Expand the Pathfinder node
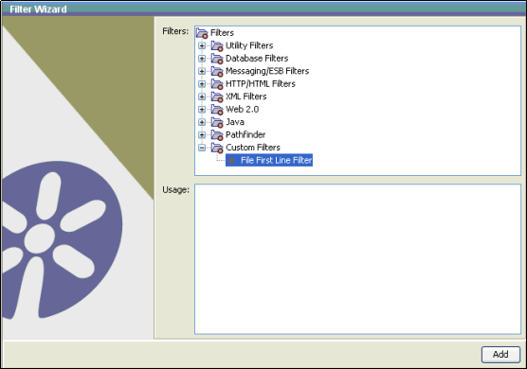This screenshot has height=369, width=527. coord(202,135)
